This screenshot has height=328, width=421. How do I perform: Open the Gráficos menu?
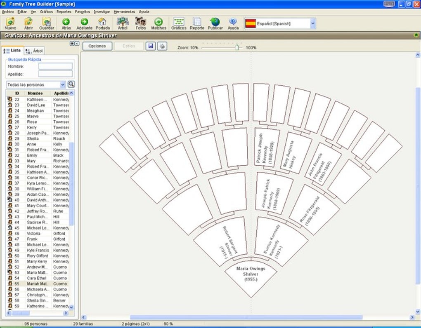point(47,12)
